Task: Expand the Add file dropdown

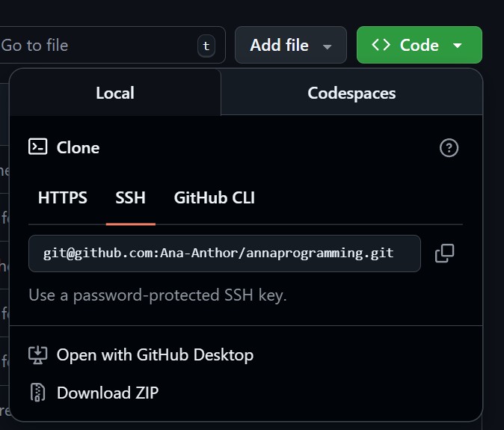Action: (x=291, y=45)
